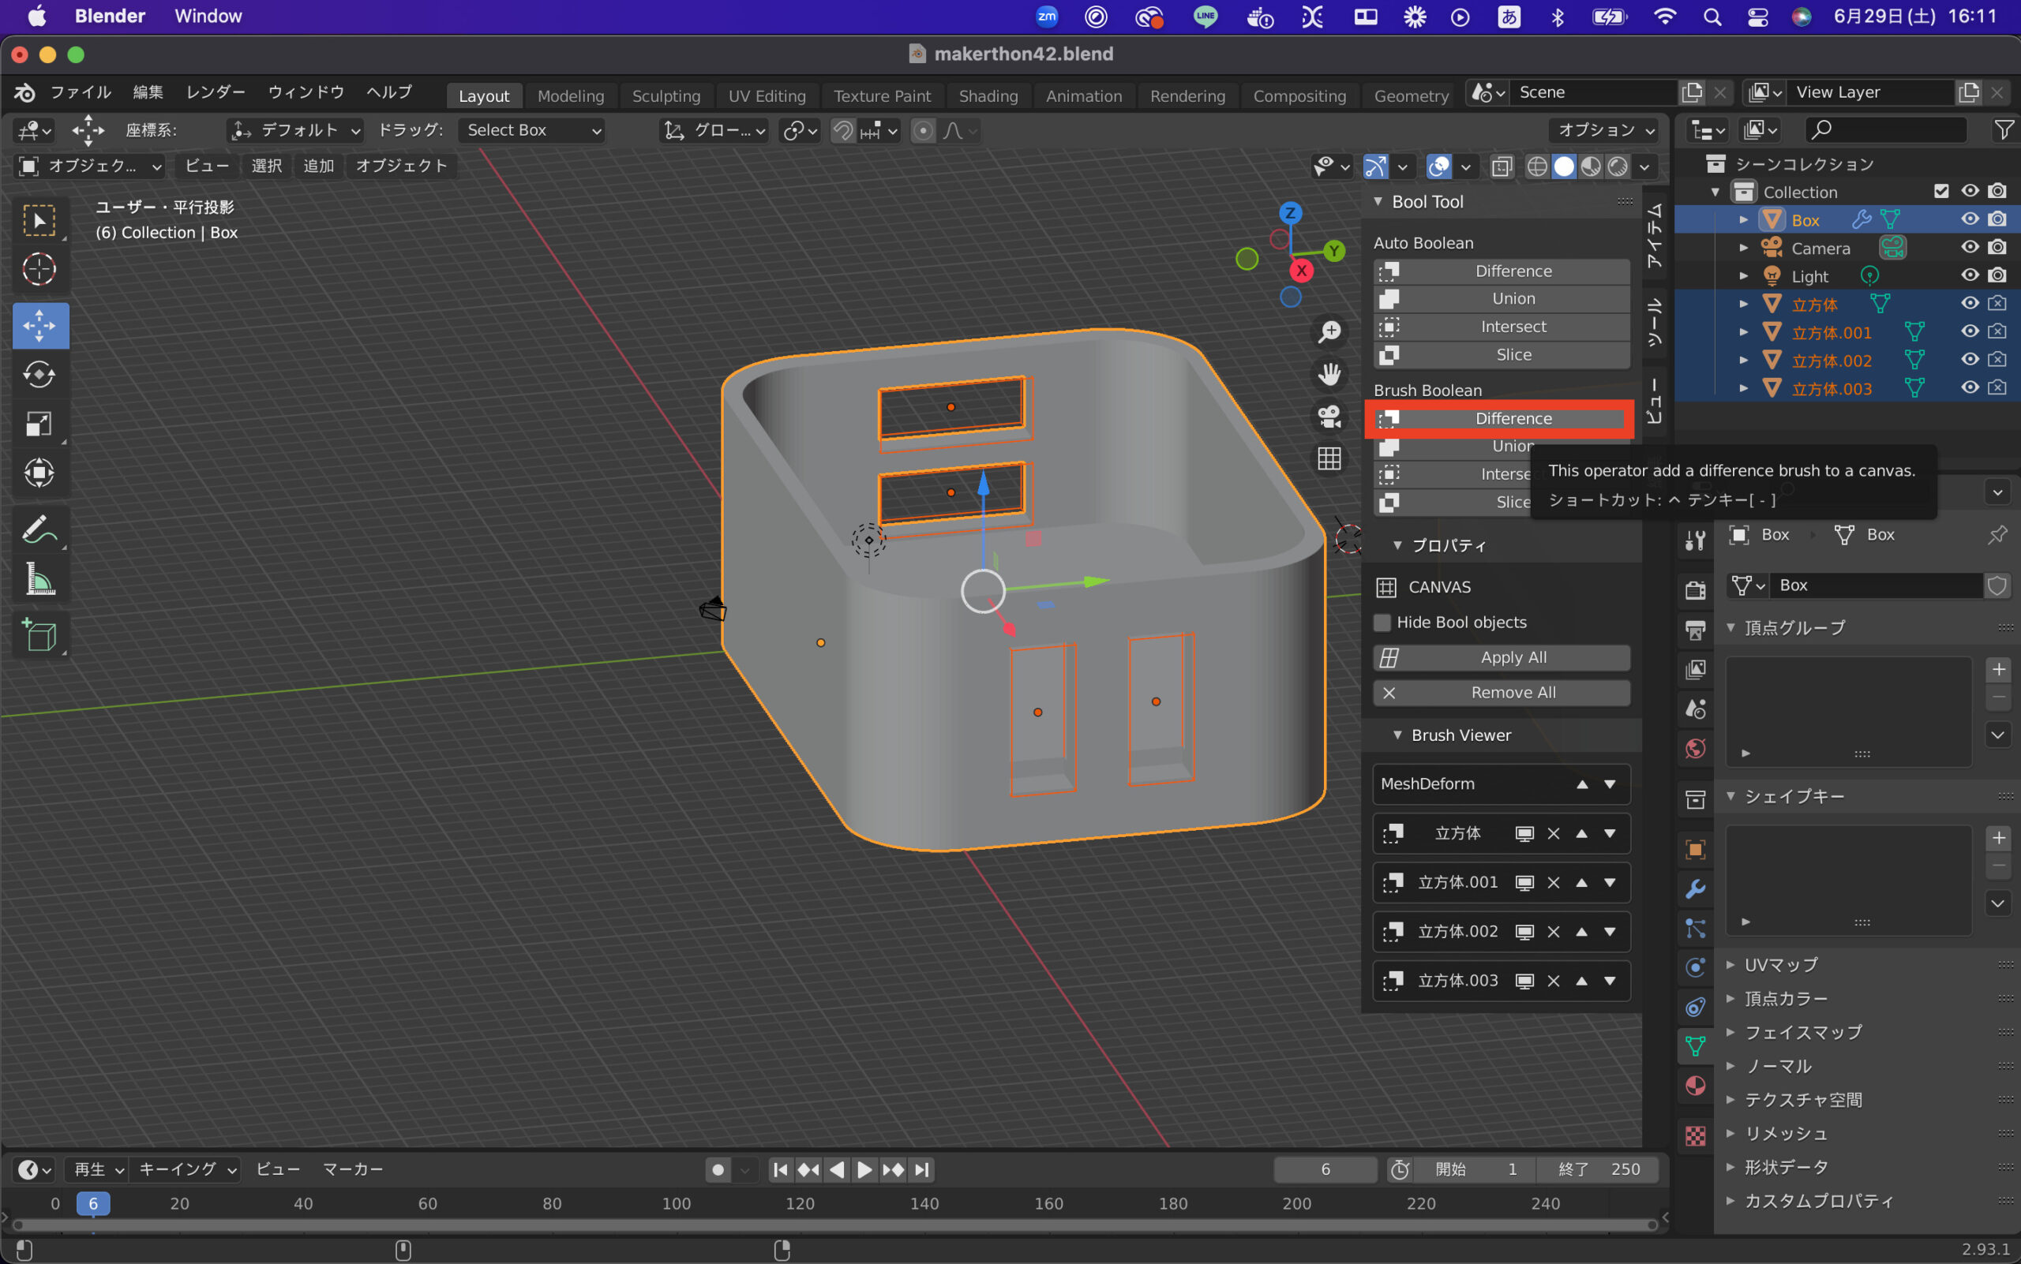The height and width of the screenshot is (1264, 2021).
Task: Toggle render visibility of 立方体.001
Action: point(1998,331)
